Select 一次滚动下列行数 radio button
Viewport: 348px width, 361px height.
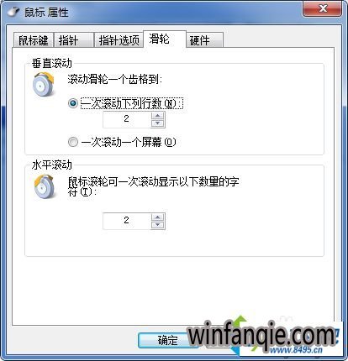click(73, 103)
